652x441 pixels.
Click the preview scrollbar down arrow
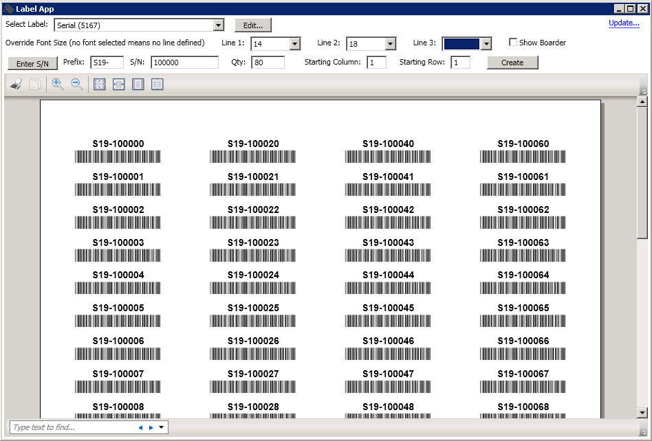pos(642,412)
